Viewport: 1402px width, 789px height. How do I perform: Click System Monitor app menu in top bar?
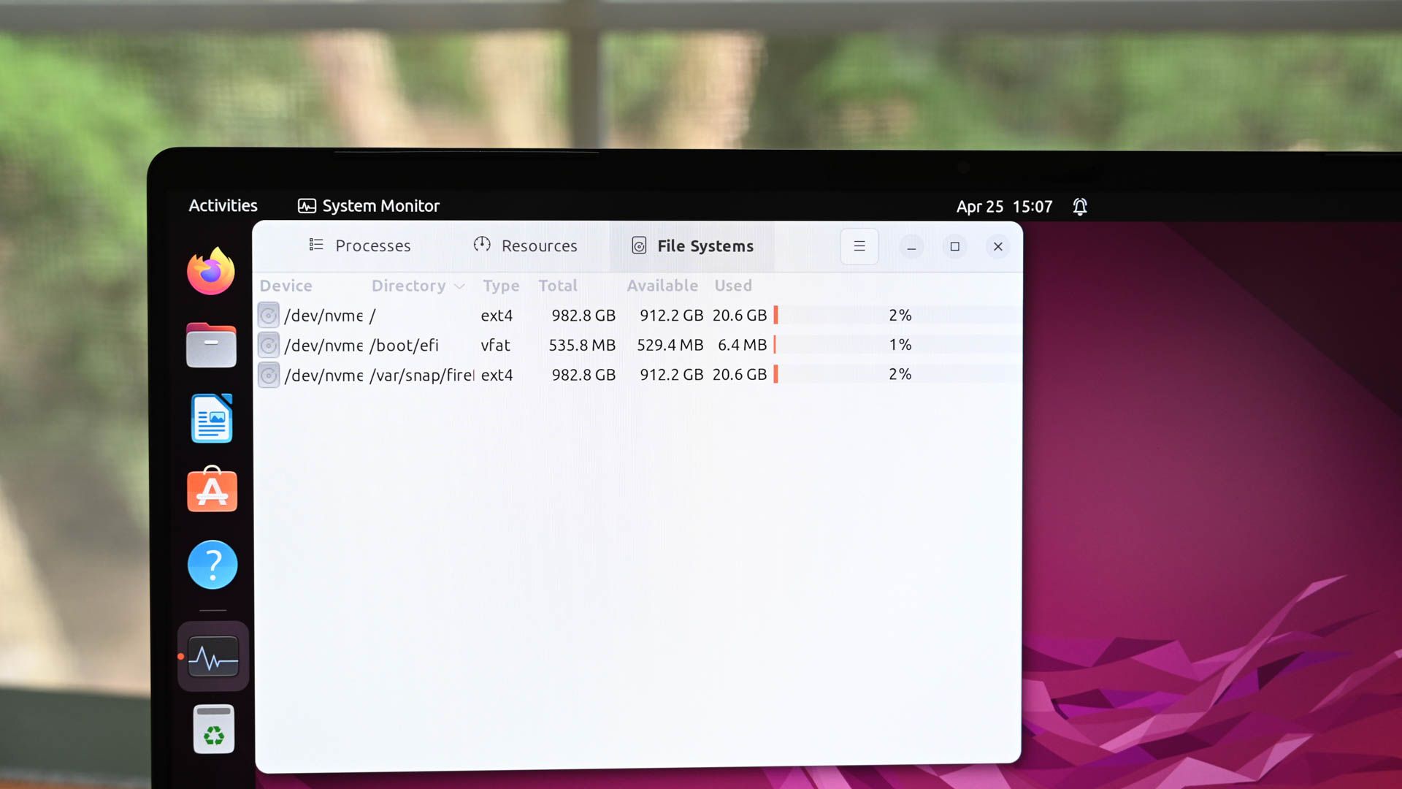coord(369,206)
